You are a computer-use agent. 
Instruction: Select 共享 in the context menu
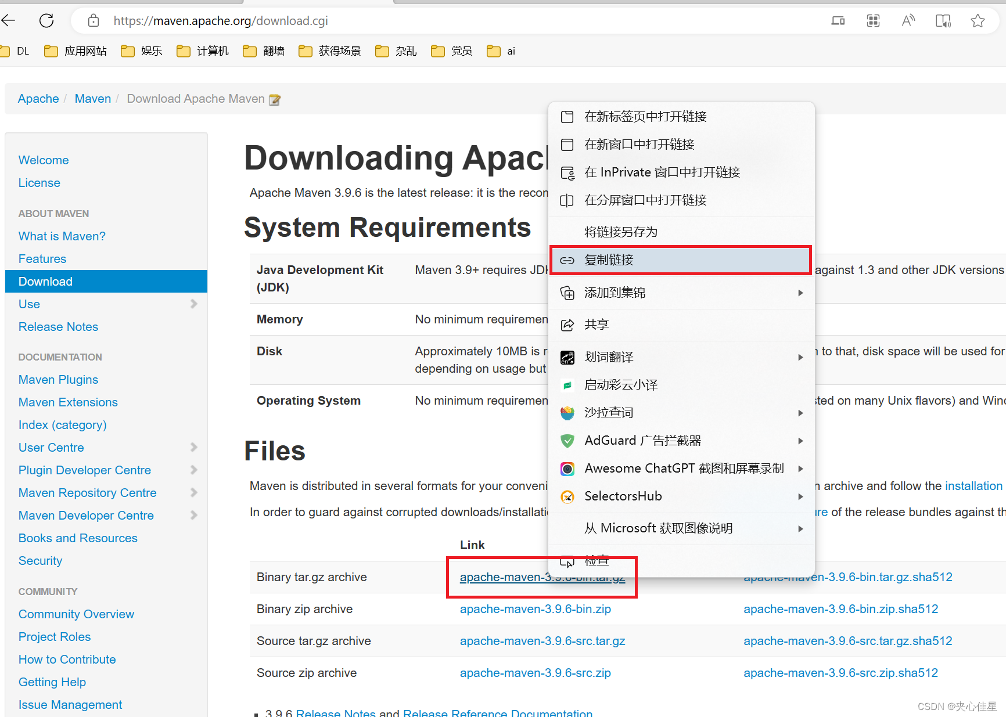(681, 325)
